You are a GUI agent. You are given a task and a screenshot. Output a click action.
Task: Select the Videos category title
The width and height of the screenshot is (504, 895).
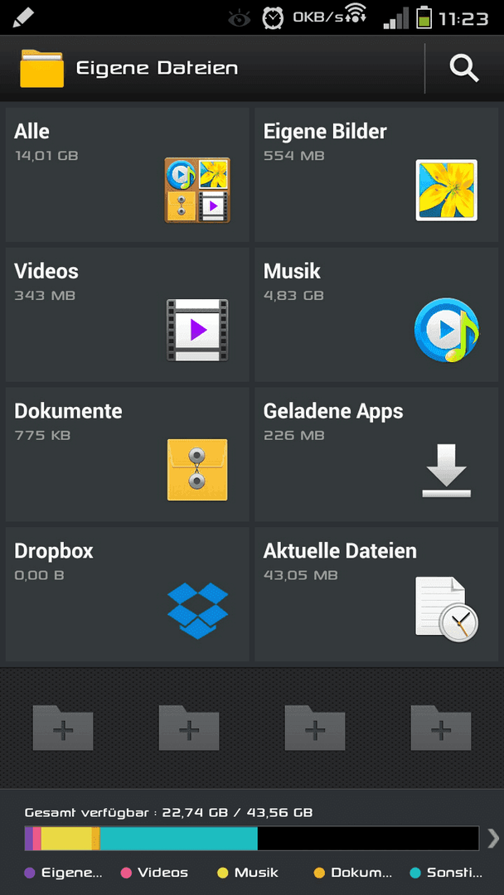click(x=46, y=271)
